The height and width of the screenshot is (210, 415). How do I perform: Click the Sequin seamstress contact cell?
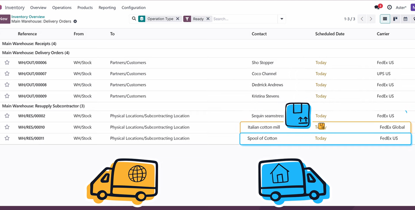tap(267, 116)
